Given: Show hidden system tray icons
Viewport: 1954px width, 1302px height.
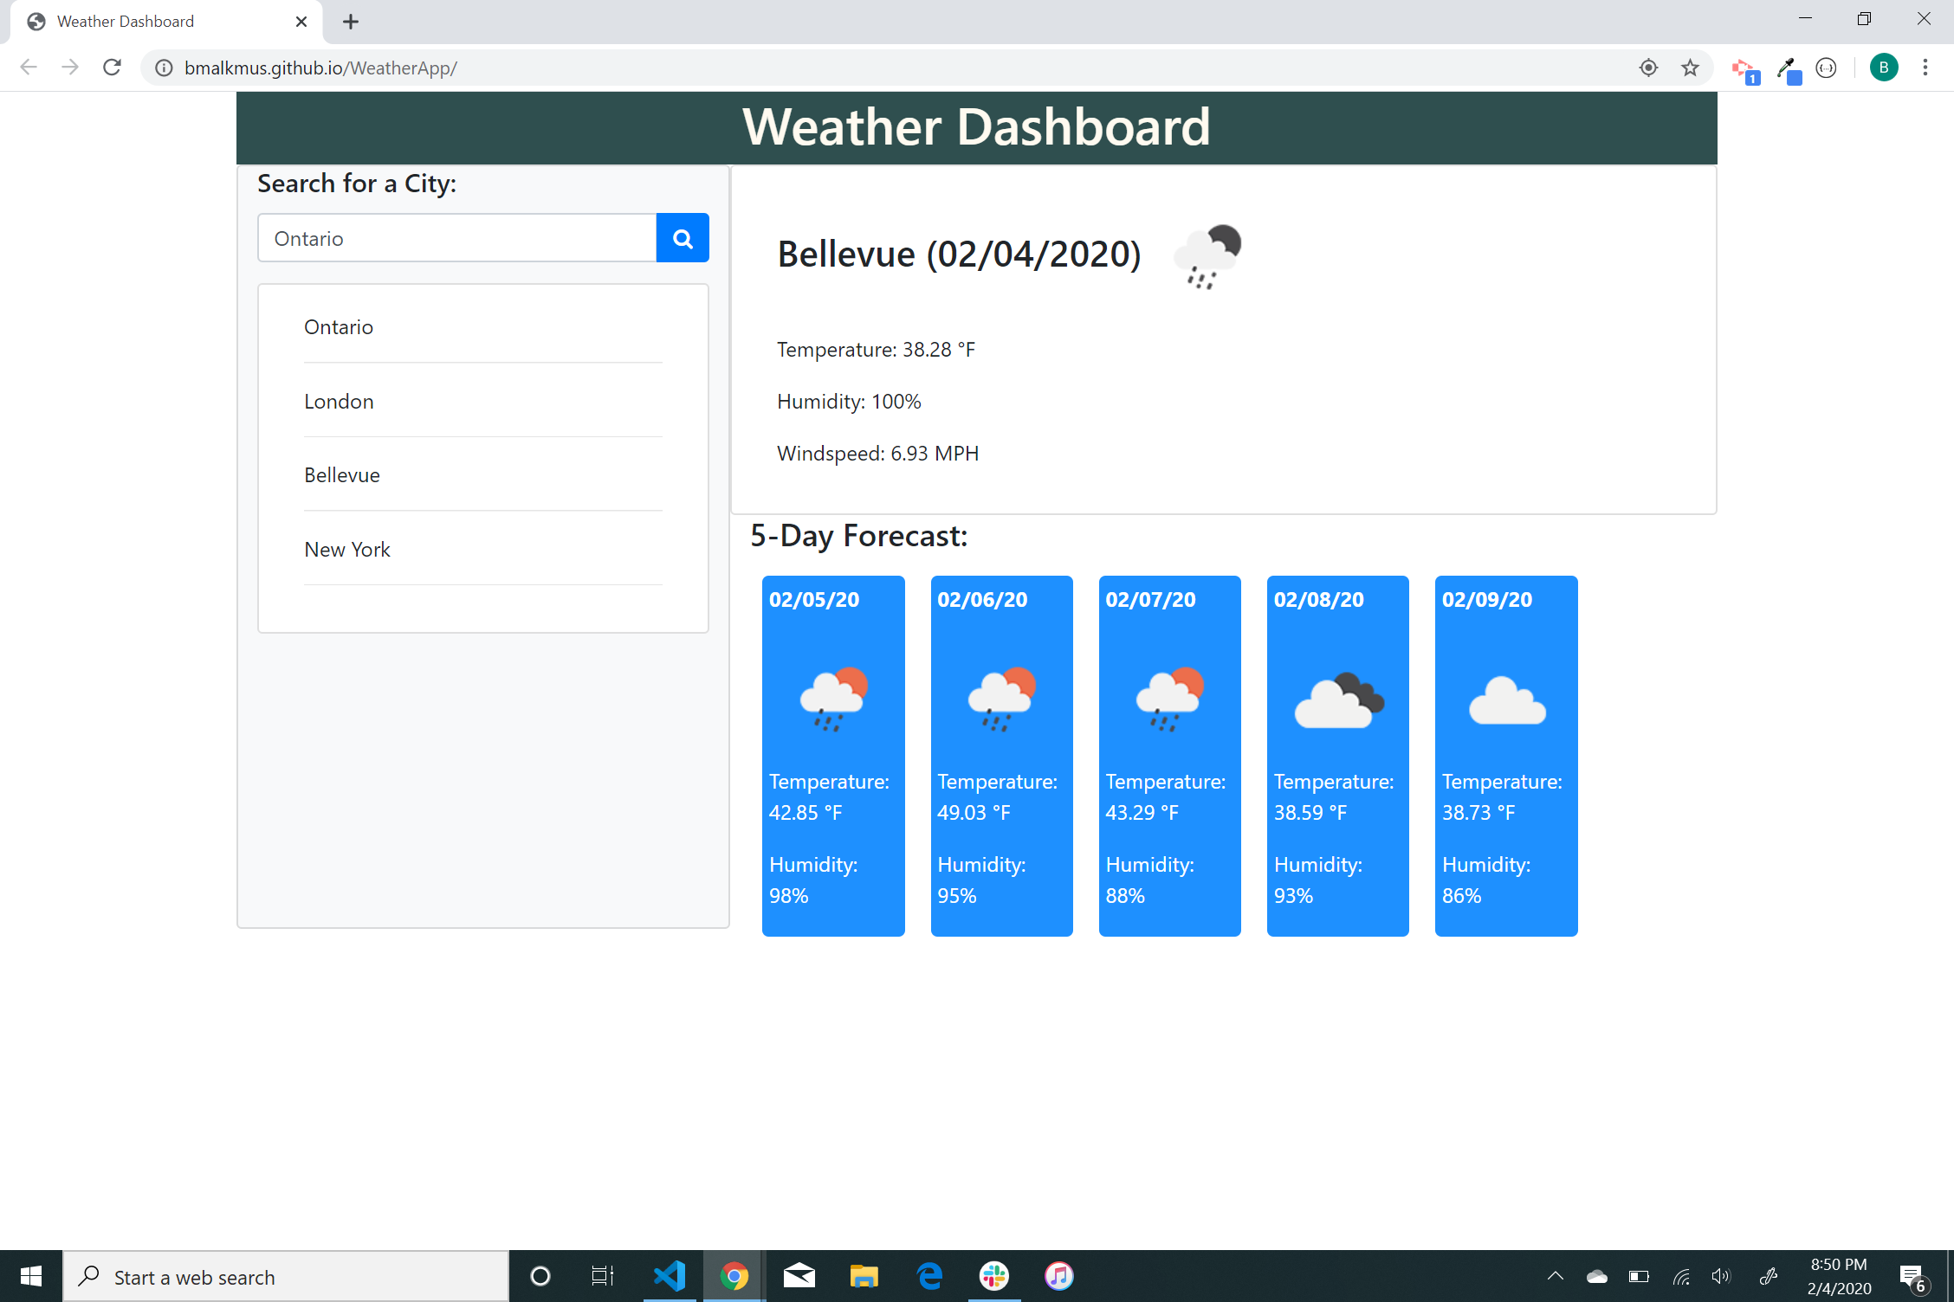Looking at the screenshot, I should point(1556,1276).
